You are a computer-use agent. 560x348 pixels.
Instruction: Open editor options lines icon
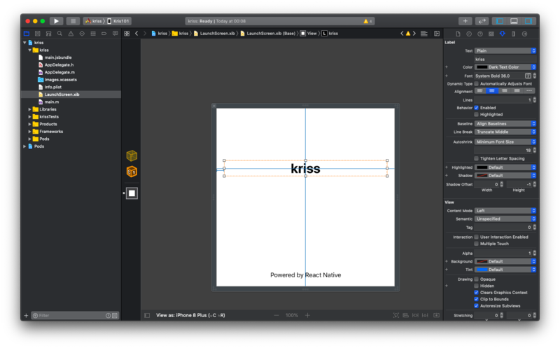[x=424, y=34]
